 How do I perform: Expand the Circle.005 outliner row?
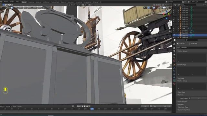click(178, 10)
